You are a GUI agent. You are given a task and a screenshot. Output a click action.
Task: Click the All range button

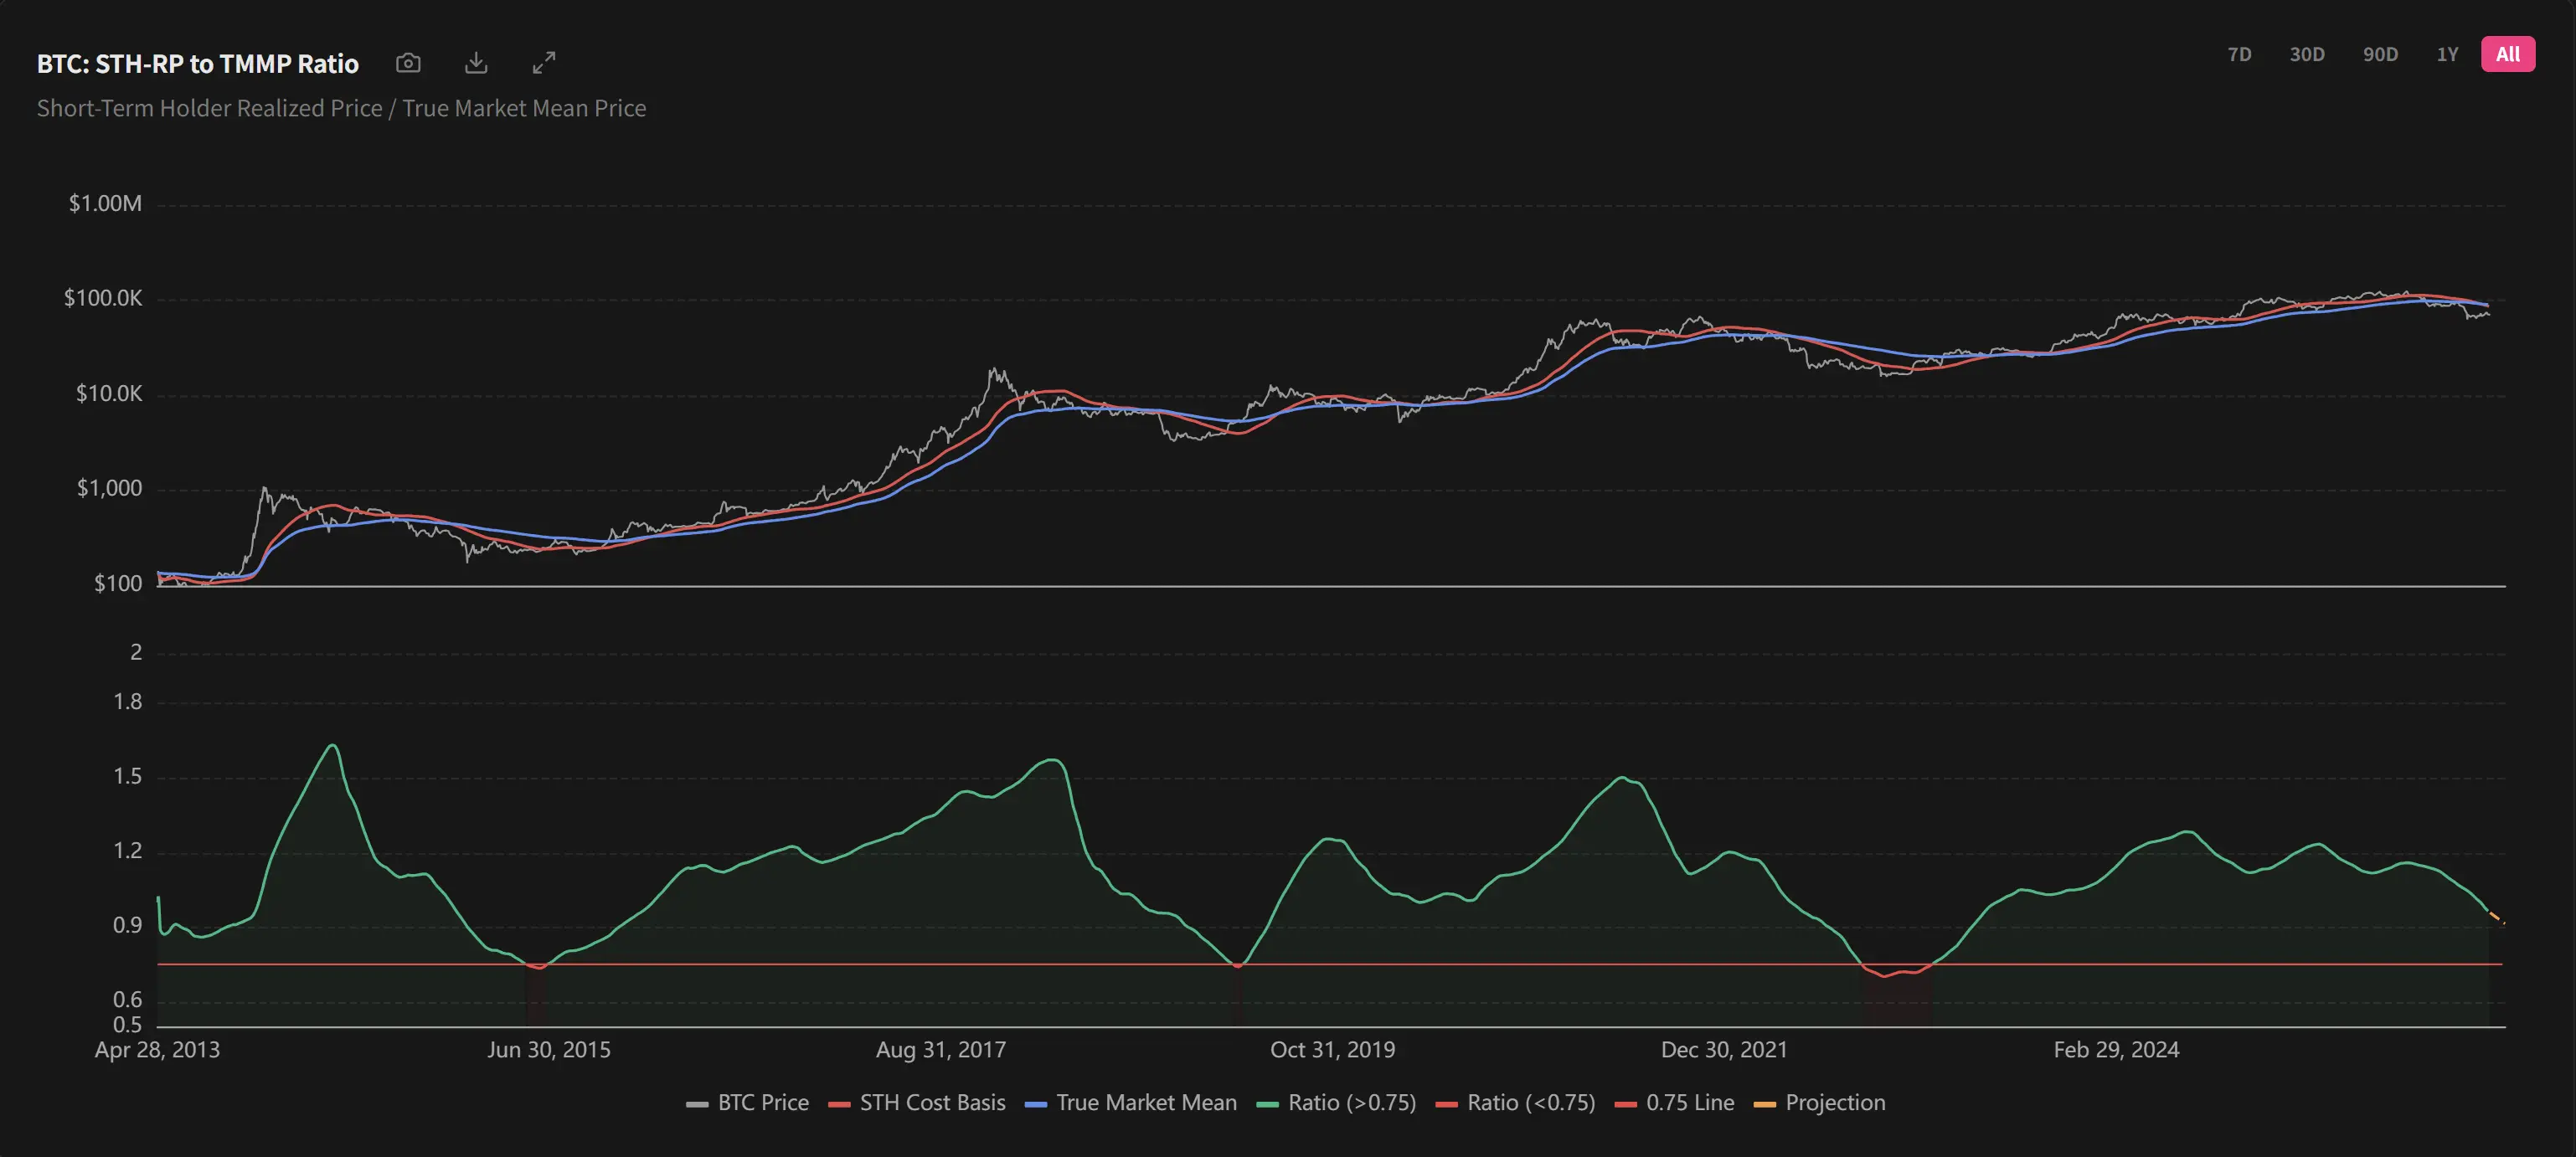tap(2507, 54)
